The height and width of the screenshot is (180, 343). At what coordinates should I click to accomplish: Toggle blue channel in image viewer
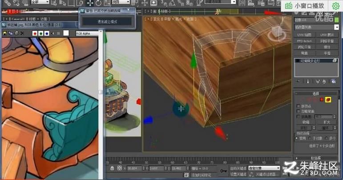click(x=47, y=33)
